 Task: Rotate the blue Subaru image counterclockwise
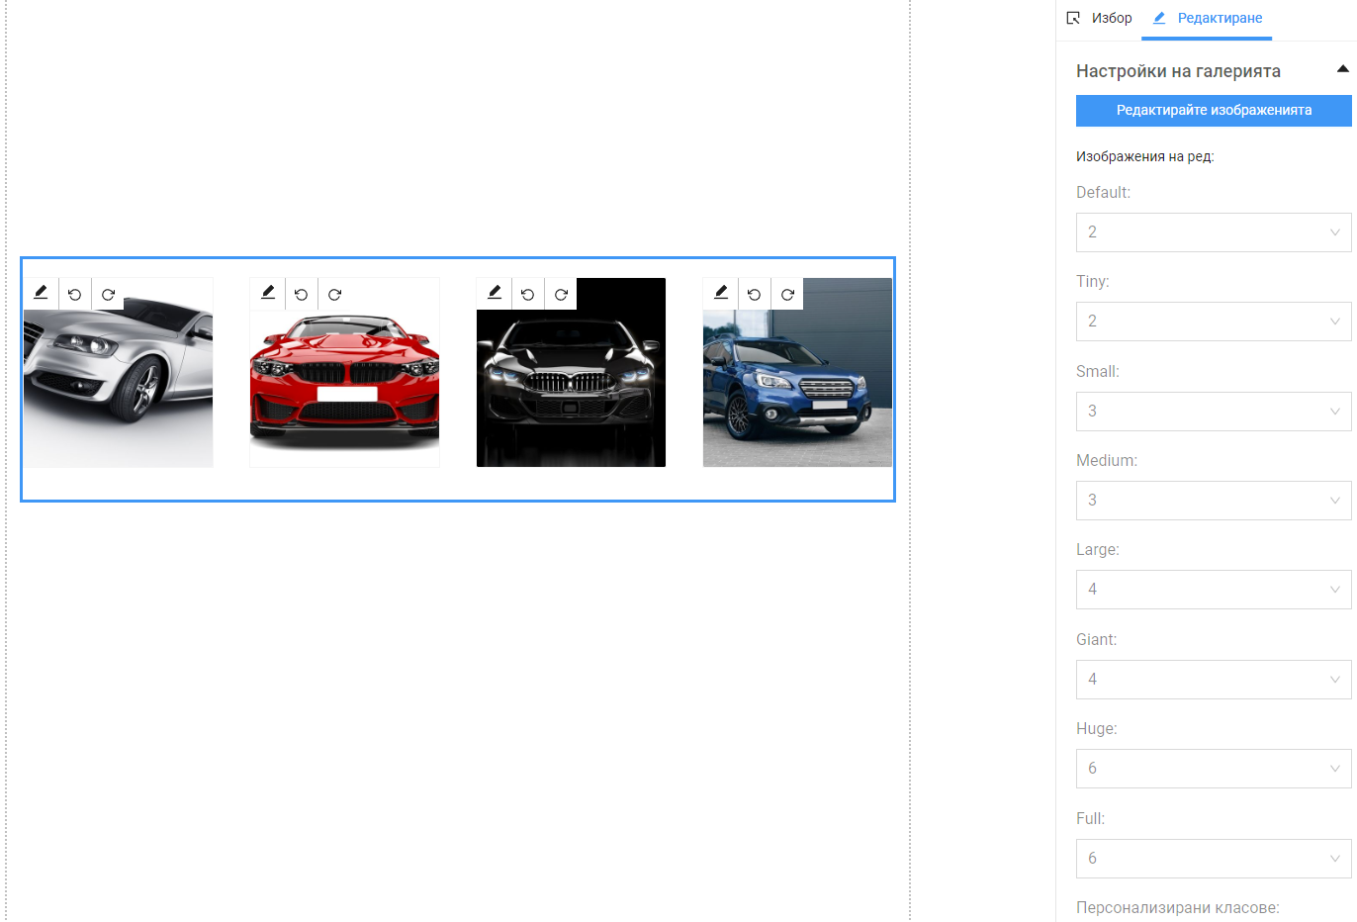pos(754,294)
